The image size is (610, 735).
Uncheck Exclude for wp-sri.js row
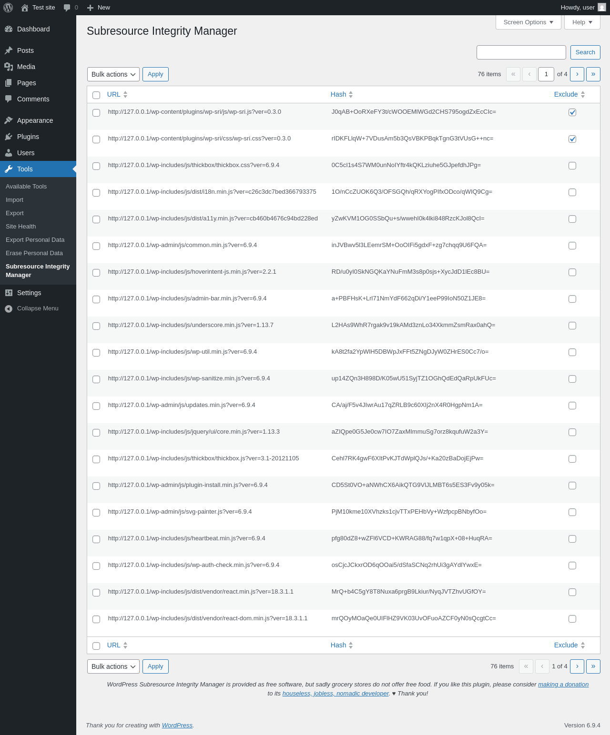(572, 112)
